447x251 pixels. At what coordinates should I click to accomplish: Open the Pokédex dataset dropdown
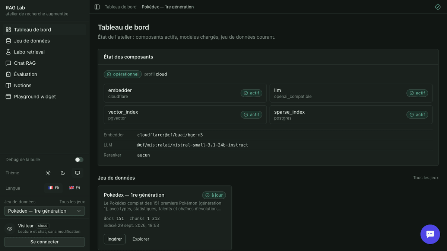click(x=44, y=211)
